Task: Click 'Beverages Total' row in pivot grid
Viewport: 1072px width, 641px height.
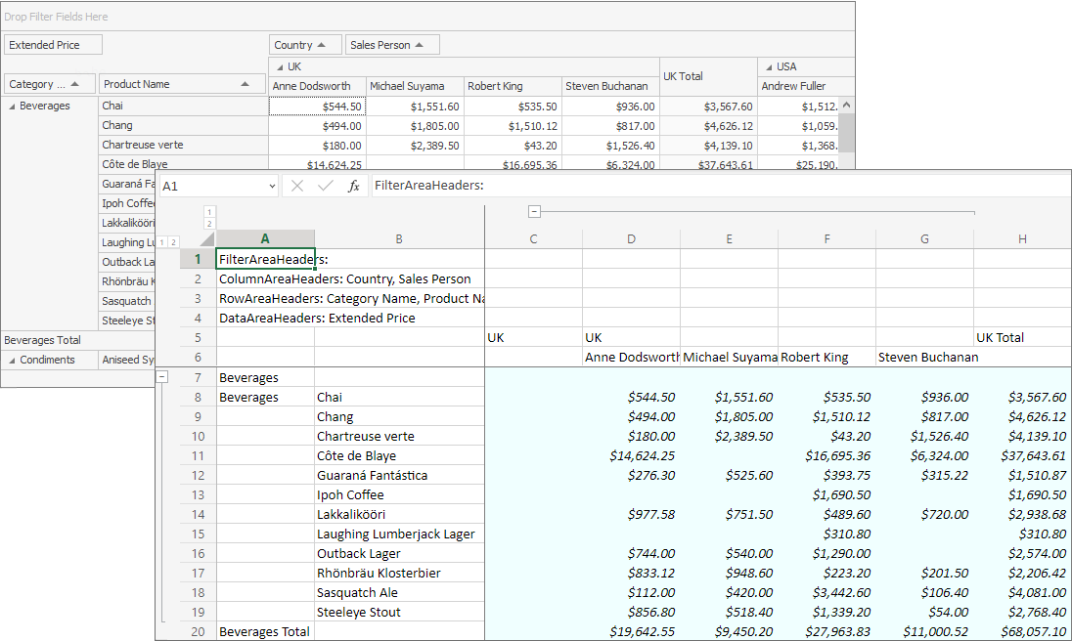Action: (78, 340)
